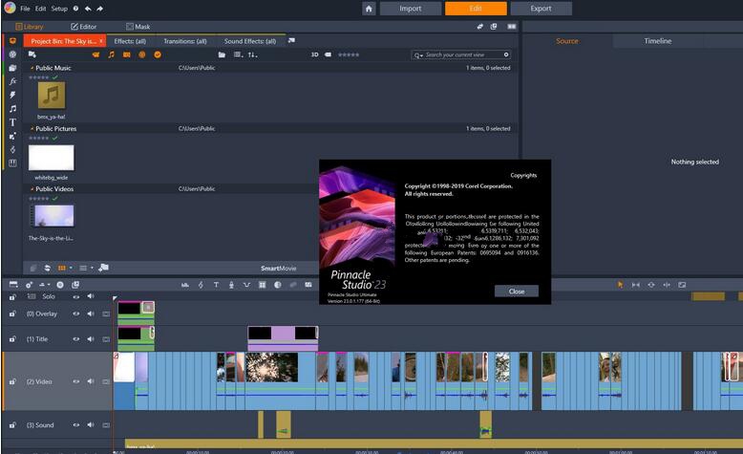Open thumbnail view dropdown arrow
This screenshot has width=743, height=454.
click(x=71, y=268)
